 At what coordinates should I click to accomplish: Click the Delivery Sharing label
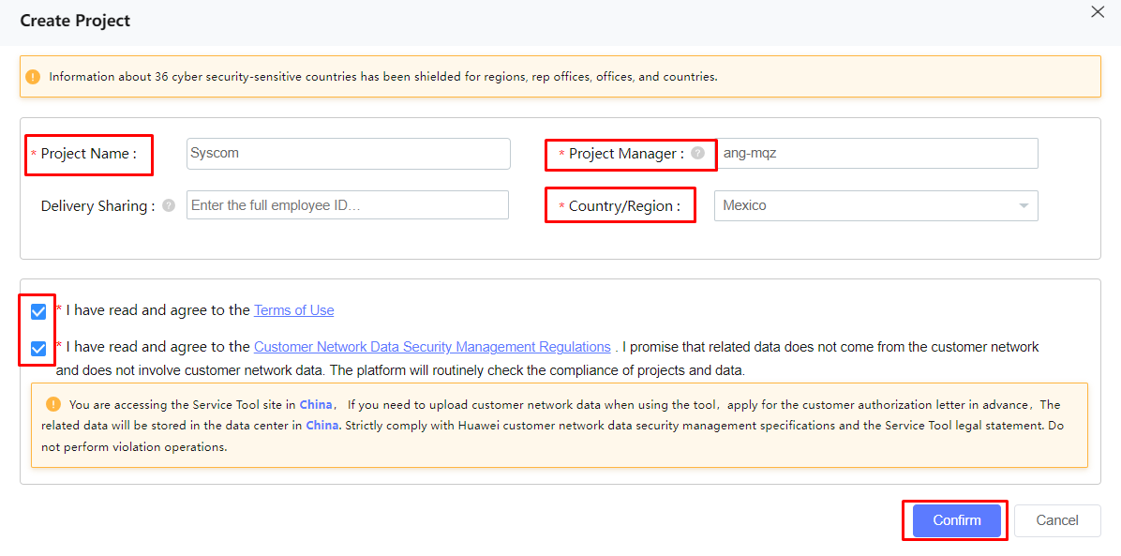tap(97, 206)
